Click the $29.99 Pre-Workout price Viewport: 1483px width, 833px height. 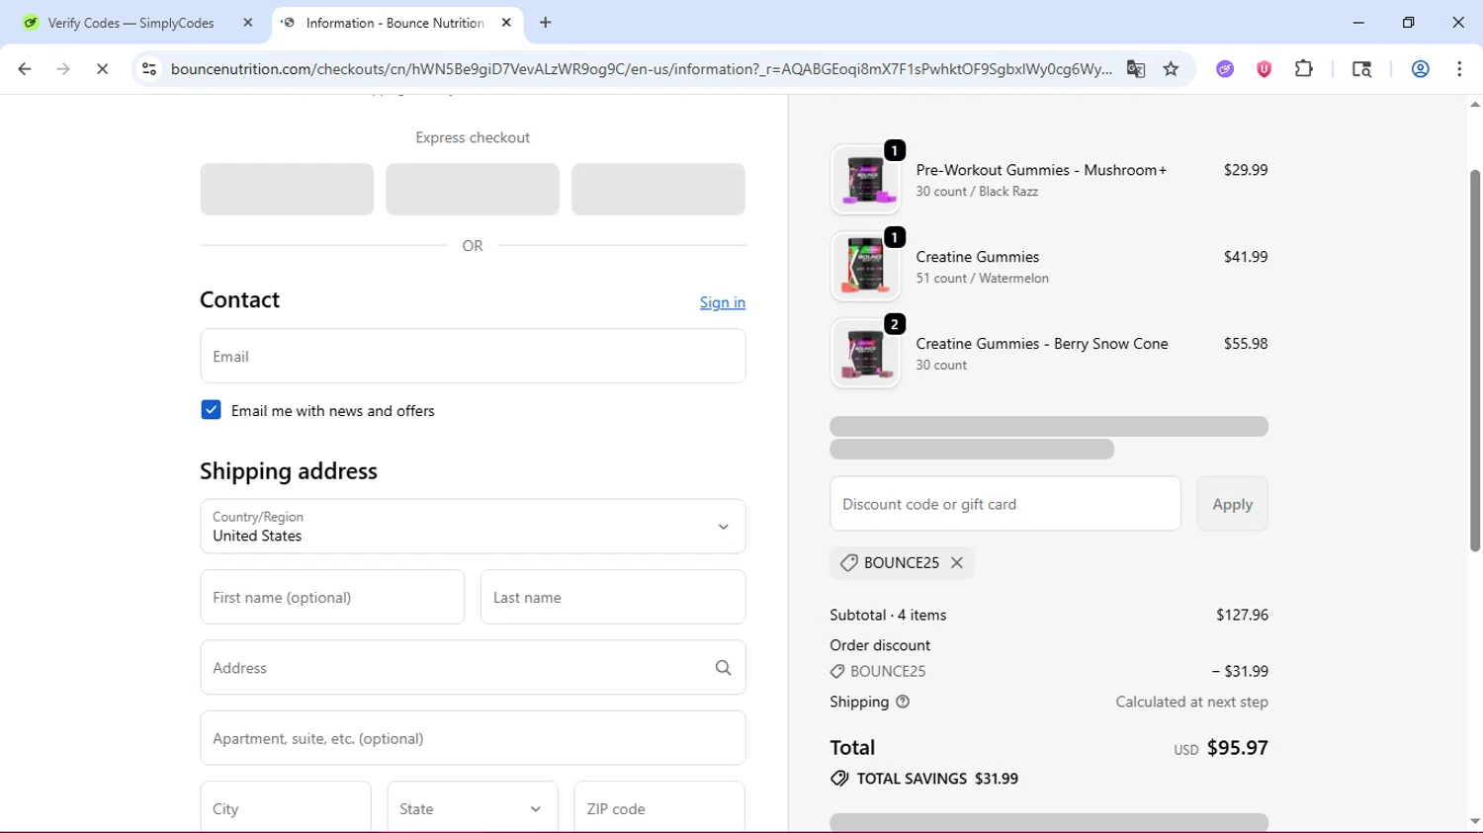pyautogui.click(x=1246, y=170)
